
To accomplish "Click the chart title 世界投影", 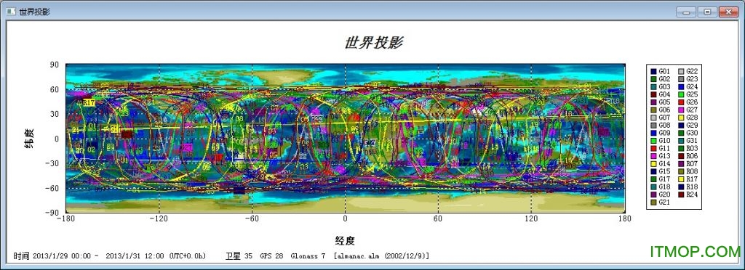I will [x=373, y=43].
